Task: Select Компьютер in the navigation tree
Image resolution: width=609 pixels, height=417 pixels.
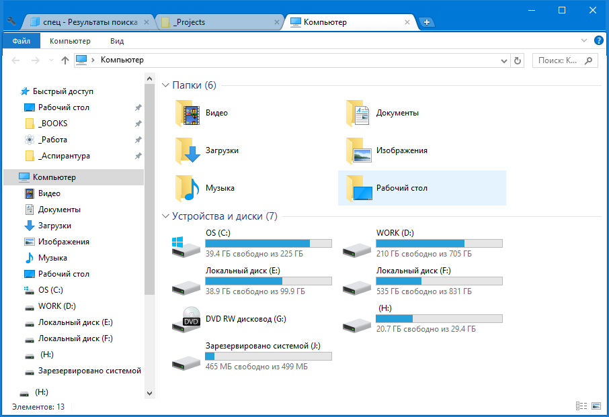Action: click(x=73, y=177)
